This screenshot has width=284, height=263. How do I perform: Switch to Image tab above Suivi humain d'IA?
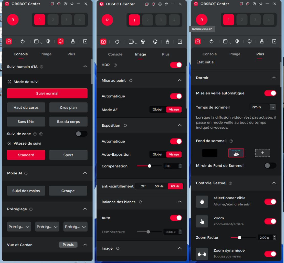click(x=46, y=54)
